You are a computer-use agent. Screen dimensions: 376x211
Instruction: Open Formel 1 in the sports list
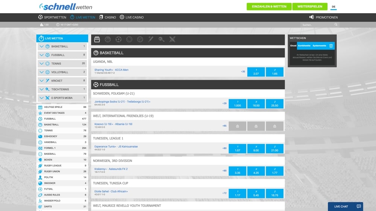(x=62, y=148)
